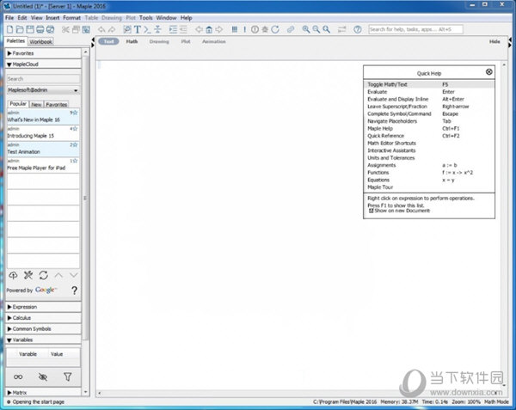The width and height of the screenshot is (516, 410).
Task: Go back using the left arrow icon
Action: pyautogui.click(x=199, y=29)
